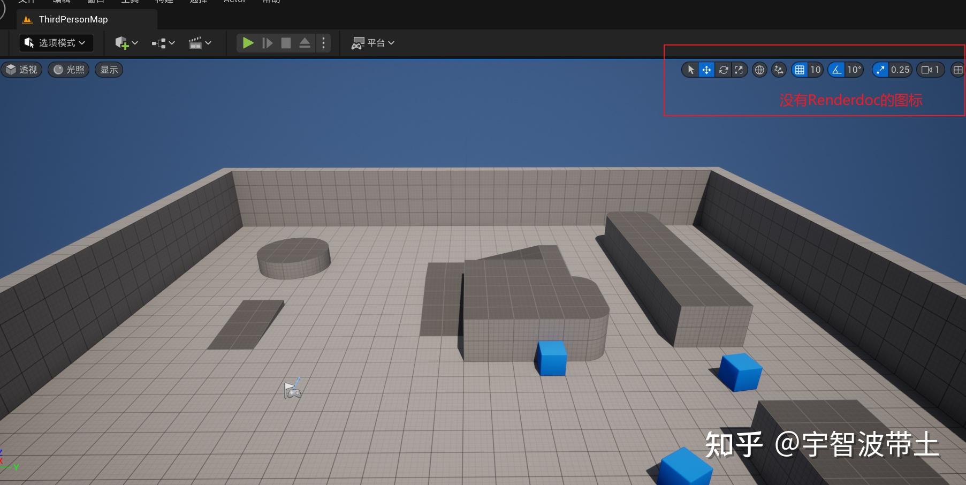Set camera speed using the camera speed control

coord(930,70)
